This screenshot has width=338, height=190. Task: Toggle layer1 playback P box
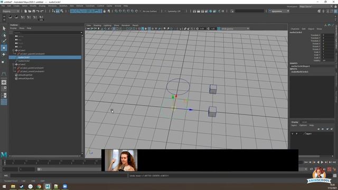(x=297, y=134)
